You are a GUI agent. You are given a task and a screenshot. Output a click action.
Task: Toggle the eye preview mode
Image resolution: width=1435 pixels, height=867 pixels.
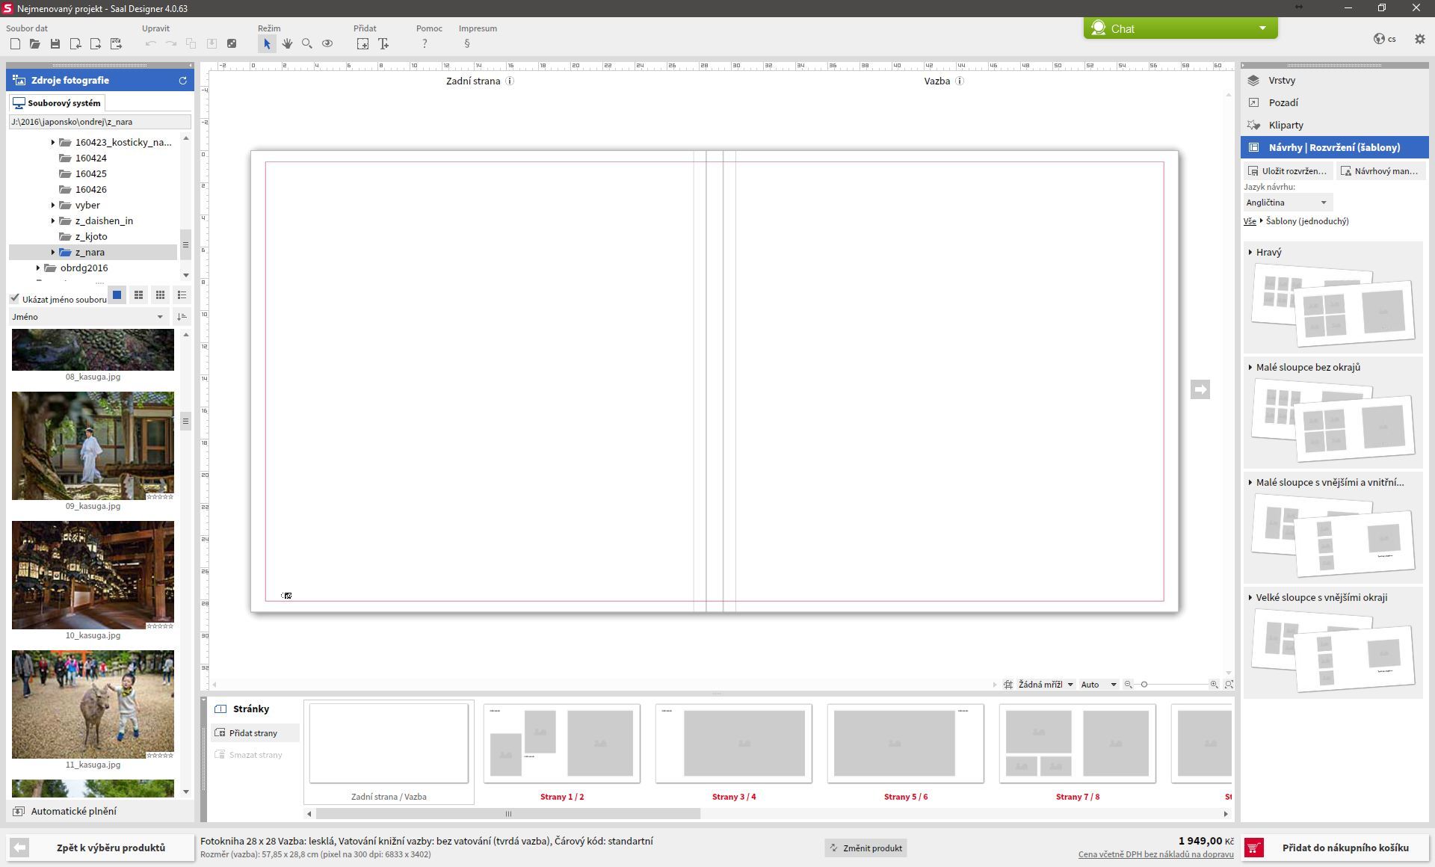tap(327, 44)
